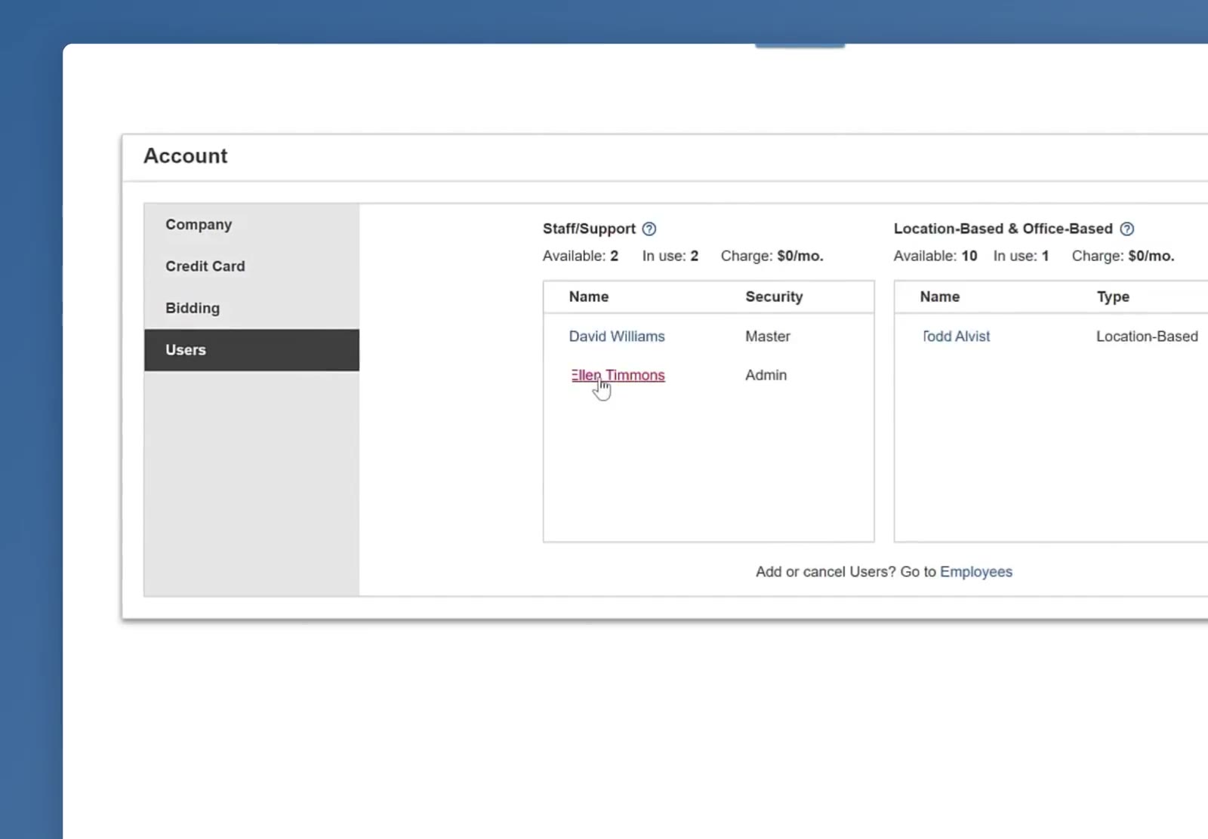1208x839 pixels.
Task: Select the Users section
Action: point(251,350)
